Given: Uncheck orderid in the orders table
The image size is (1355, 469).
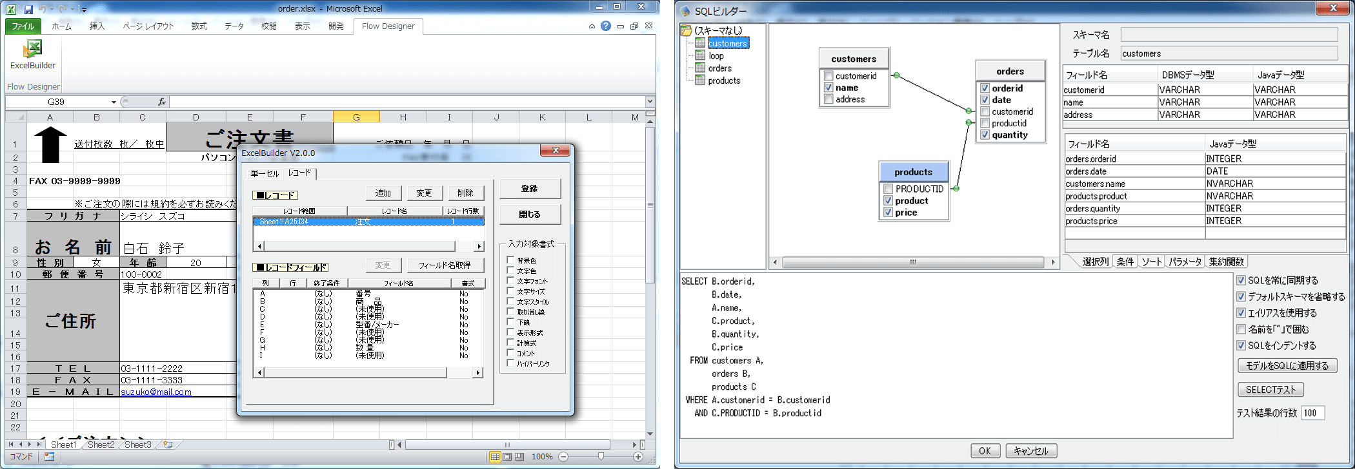Looking at the screenshot, I should click(985, 88).
